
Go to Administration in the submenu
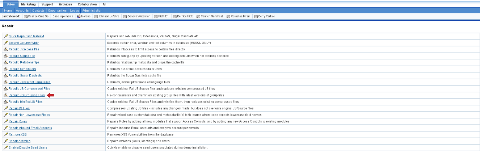tap(92, 11)
